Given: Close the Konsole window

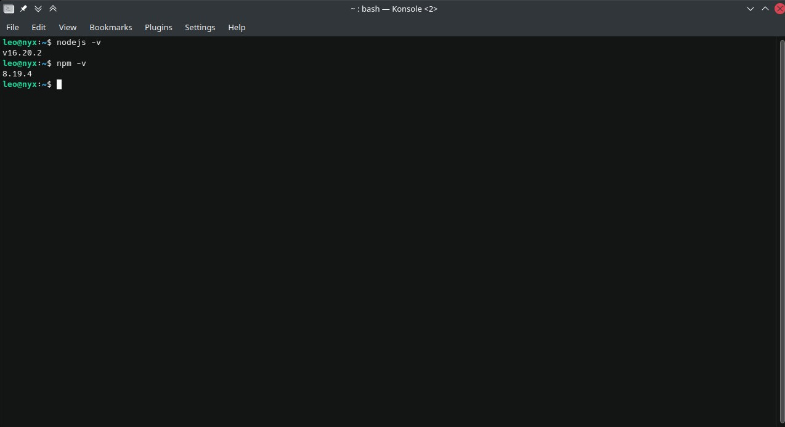Looking at the screenshot, I should pyautogui.click(x=779, y=9).
